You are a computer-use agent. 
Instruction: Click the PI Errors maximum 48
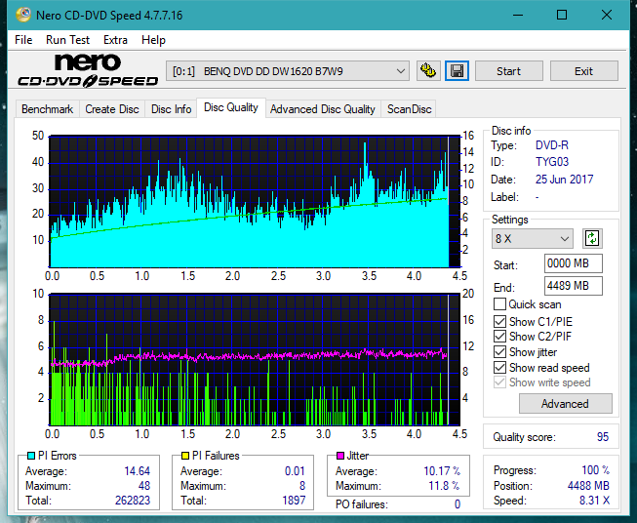coord(144,486)
